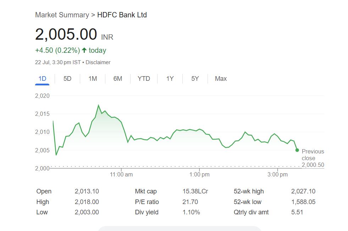Select the YTD range tab
348x231 pixels.
(x=144, y=79)
